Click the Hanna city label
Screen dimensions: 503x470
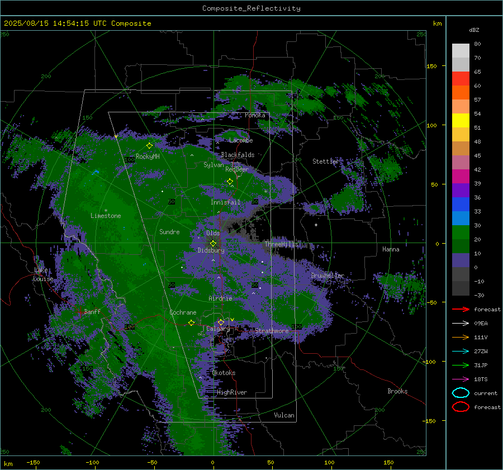click(x=391, y=249)
